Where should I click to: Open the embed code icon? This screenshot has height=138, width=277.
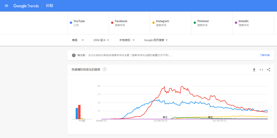point(261,70)
